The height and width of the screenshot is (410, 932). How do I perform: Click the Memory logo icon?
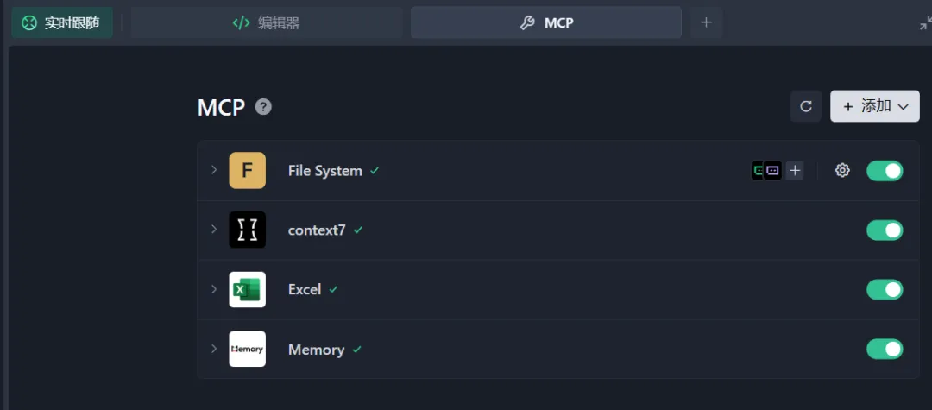[x=247, y=350]
